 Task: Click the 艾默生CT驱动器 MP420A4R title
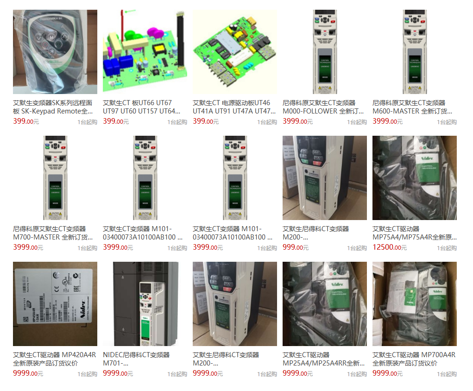click(54, 359)
